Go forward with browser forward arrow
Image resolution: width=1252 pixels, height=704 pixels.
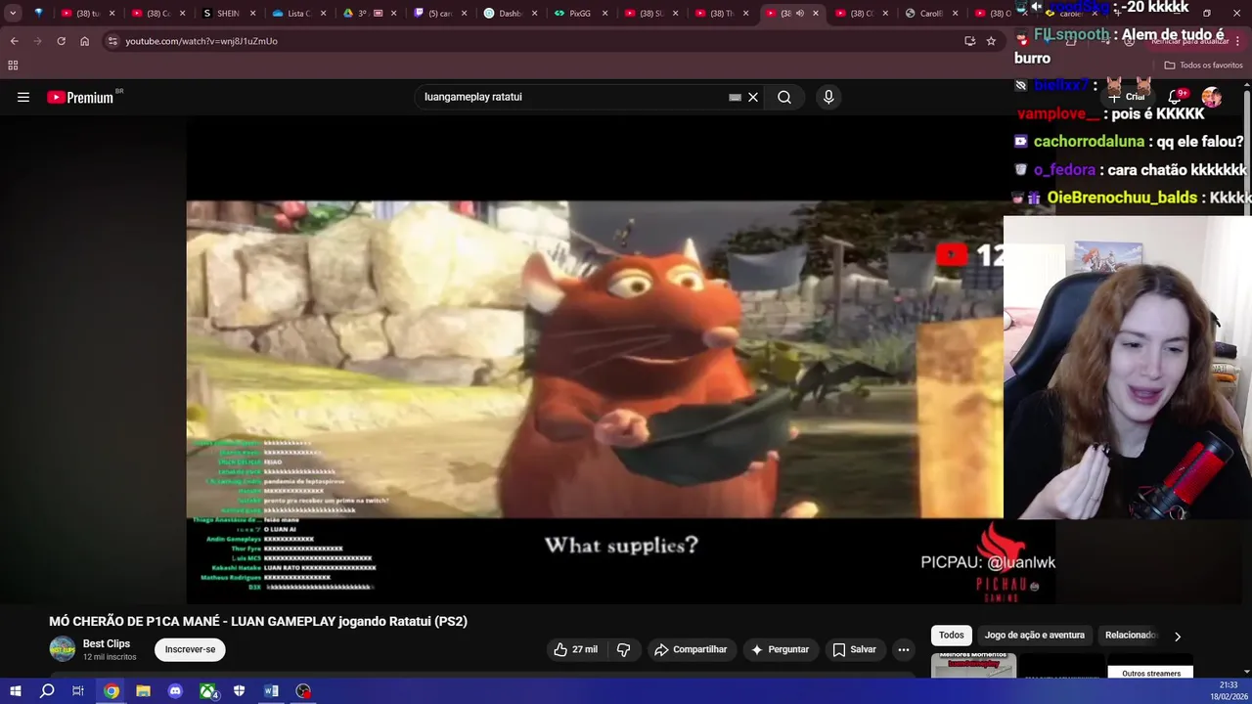(37, 41)
